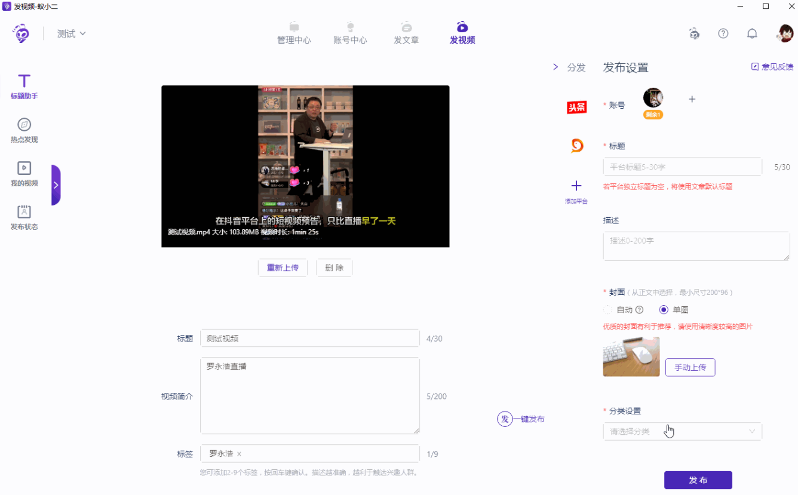798x495 pixels.
Task: Open 热点发现 hot topics panel
Action: (x=24, y=130)
